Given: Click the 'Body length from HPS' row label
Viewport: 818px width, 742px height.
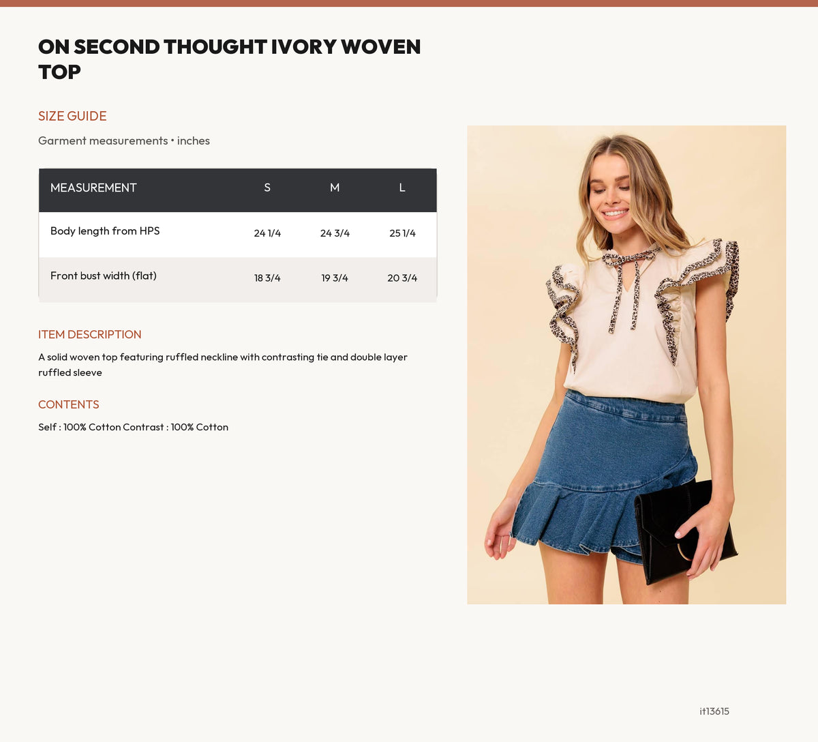Looking at the screenshot, I should point(105,231).
